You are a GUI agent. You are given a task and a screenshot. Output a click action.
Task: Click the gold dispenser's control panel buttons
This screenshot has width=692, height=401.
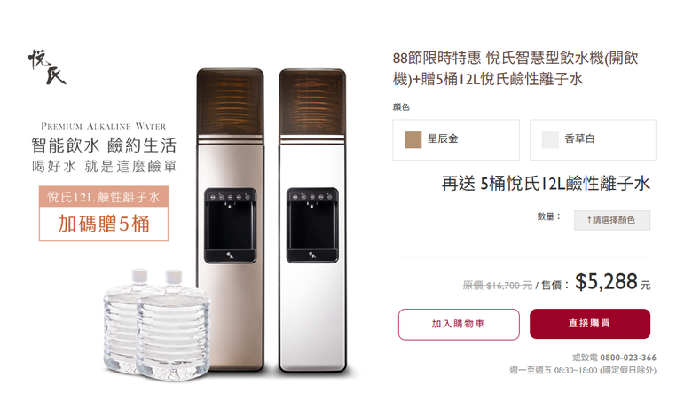230,197
